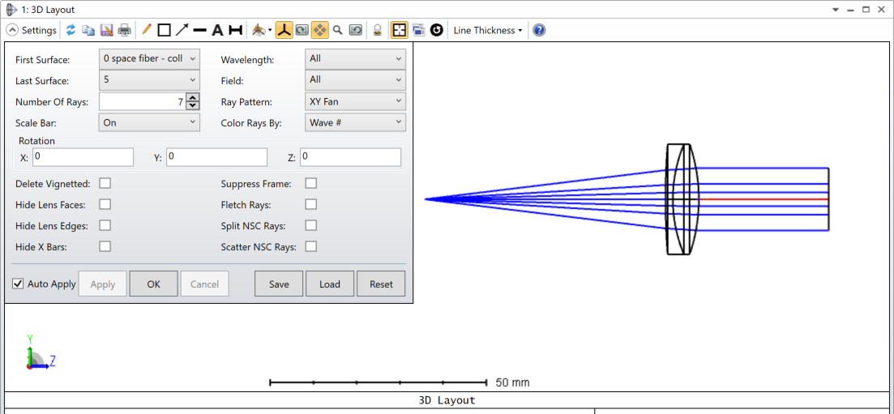Click the overlapping windows icon

418,30
